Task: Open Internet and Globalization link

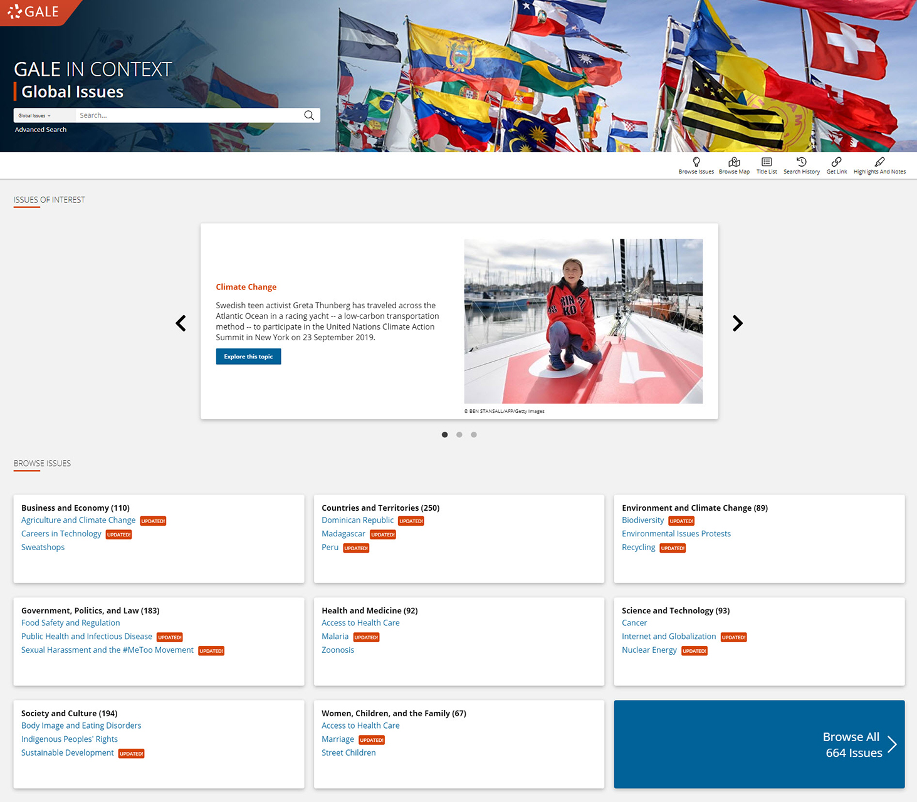Action: click(669, 637)
